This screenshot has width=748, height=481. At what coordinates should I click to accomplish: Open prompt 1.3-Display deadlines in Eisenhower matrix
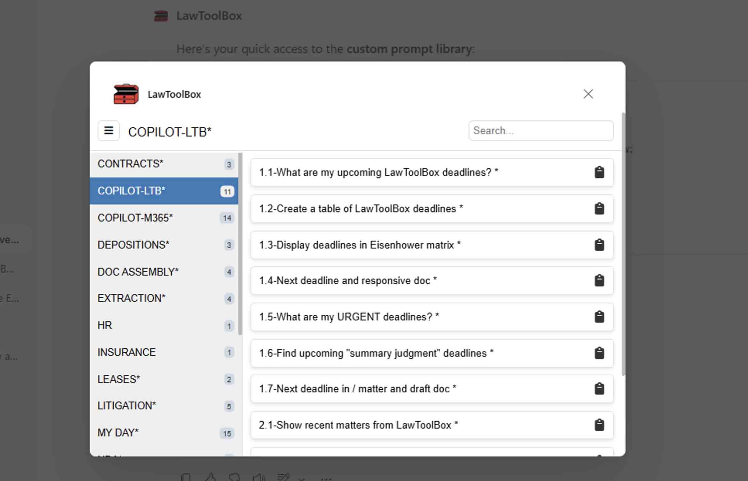pos(432,245)
